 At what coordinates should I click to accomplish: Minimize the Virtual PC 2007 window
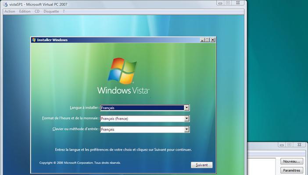(220, 3)
